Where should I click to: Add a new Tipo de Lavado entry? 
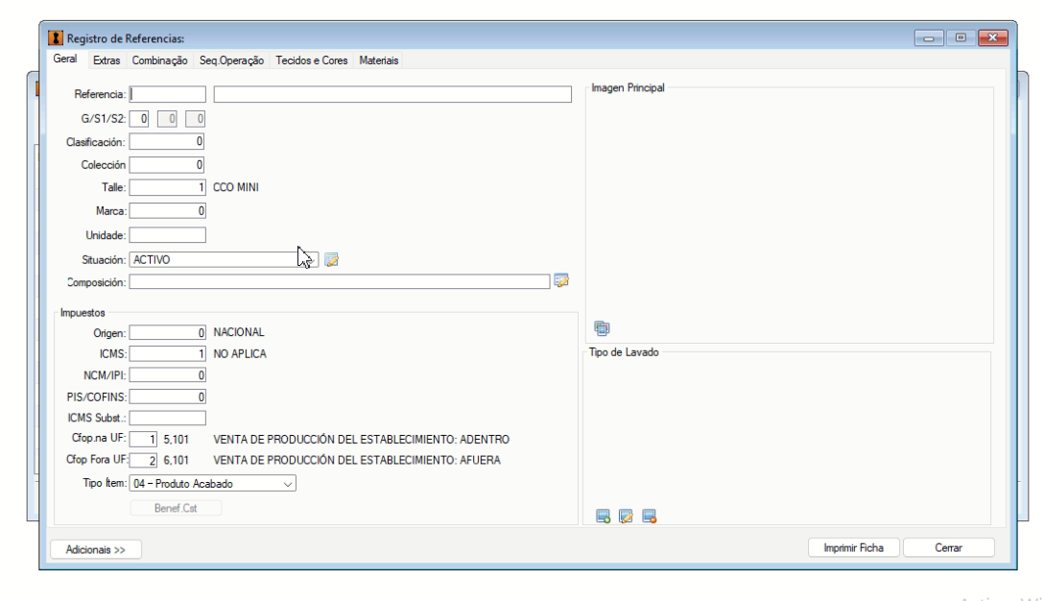click(604, 517)
